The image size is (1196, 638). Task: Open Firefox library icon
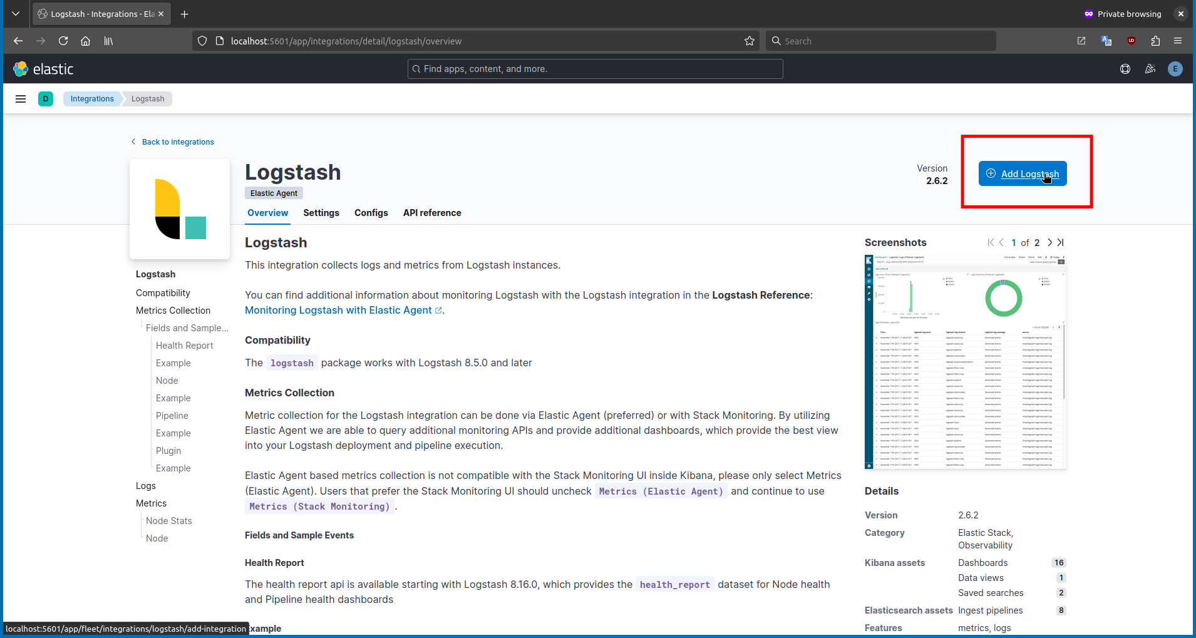108,41
